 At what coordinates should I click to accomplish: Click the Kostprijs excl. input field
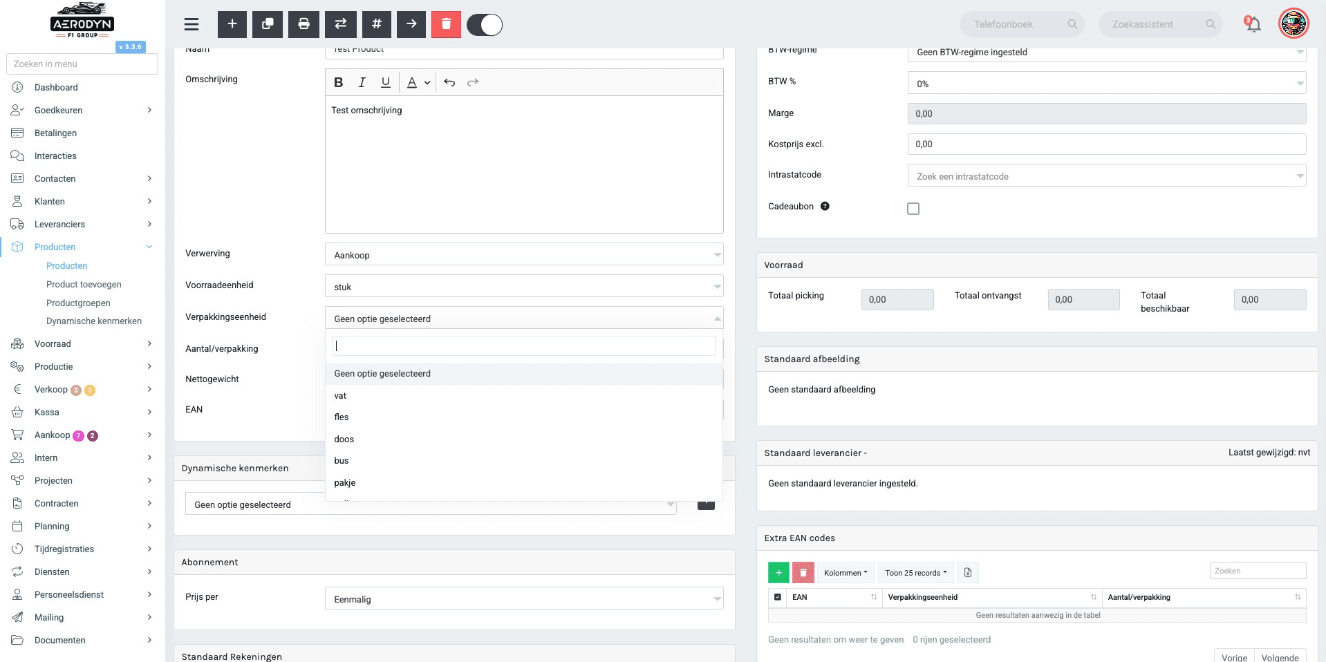click(x=1107, y=144)
